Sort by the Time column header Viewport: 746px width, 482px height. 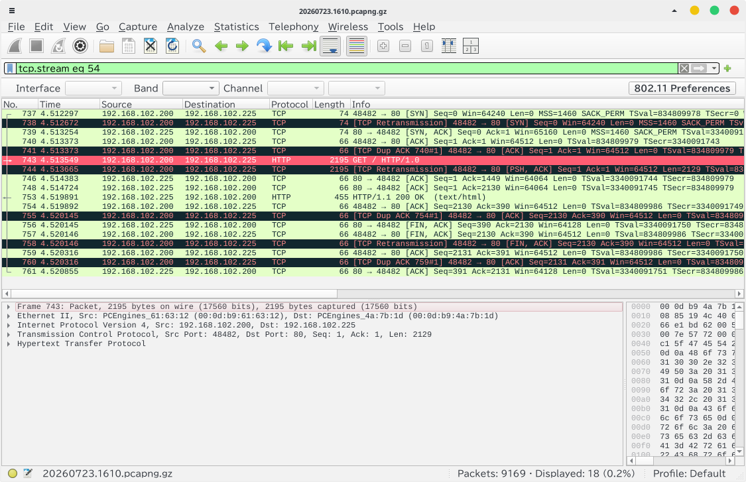coord(69,104)
